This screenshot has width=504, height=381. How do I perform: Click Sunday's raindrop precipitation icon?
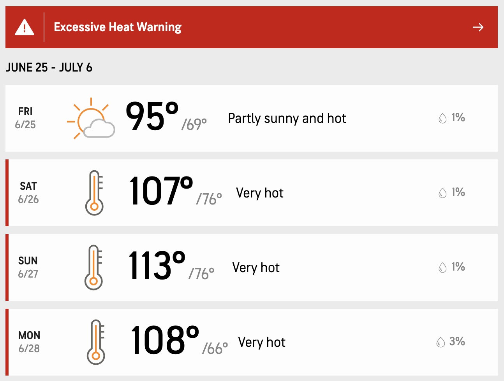(442, 267)
